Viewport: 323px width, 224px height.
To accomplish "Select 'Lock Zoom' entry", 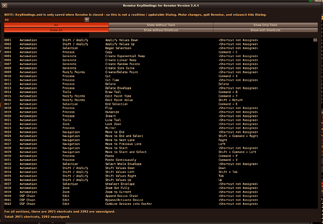I will point(113,124).
